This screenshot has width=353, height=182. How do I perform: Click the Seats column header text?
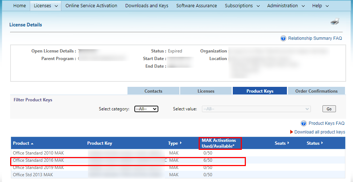click(280, 143)
